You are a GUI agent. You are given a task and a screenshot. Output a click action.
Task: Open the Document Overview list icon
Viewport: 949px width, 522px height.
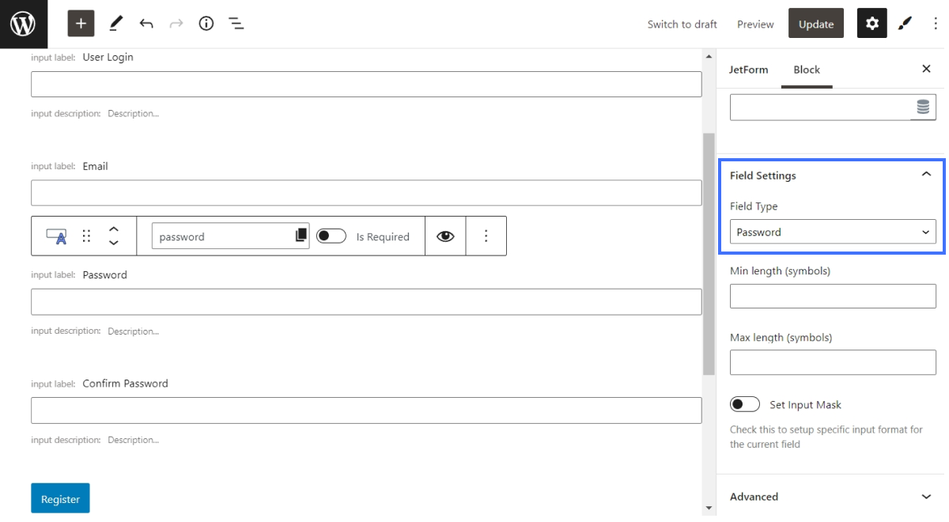tap(236, 23)
